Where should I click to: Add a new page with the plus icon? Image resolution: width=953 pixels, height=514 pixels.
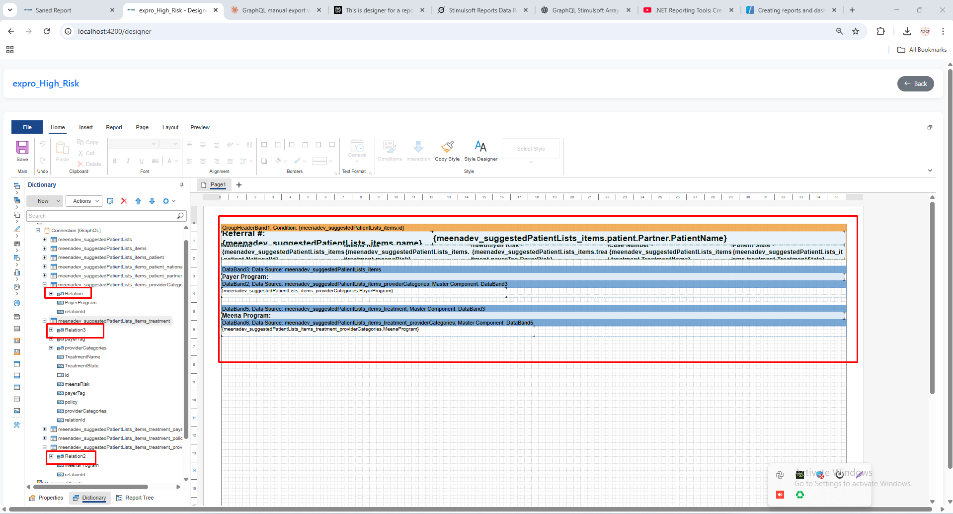239,185
